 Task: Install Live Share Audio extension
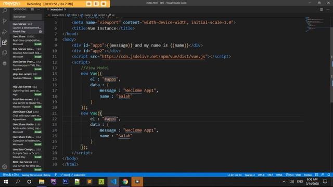[x=38, y=132]
